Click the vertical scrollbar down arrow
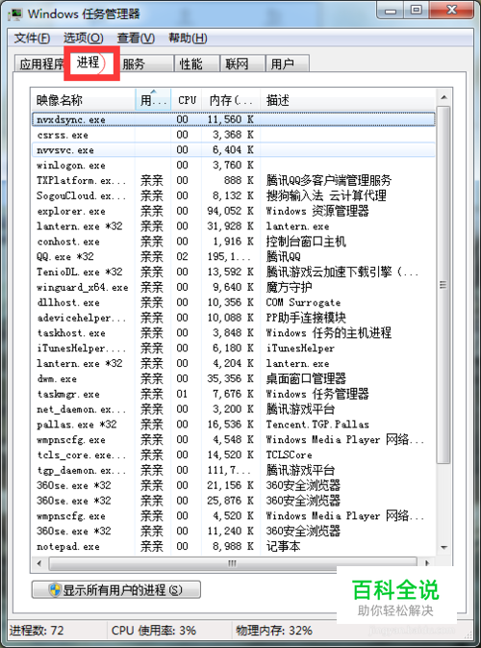This screenshot has height=648, width=481. click(443, 548)
